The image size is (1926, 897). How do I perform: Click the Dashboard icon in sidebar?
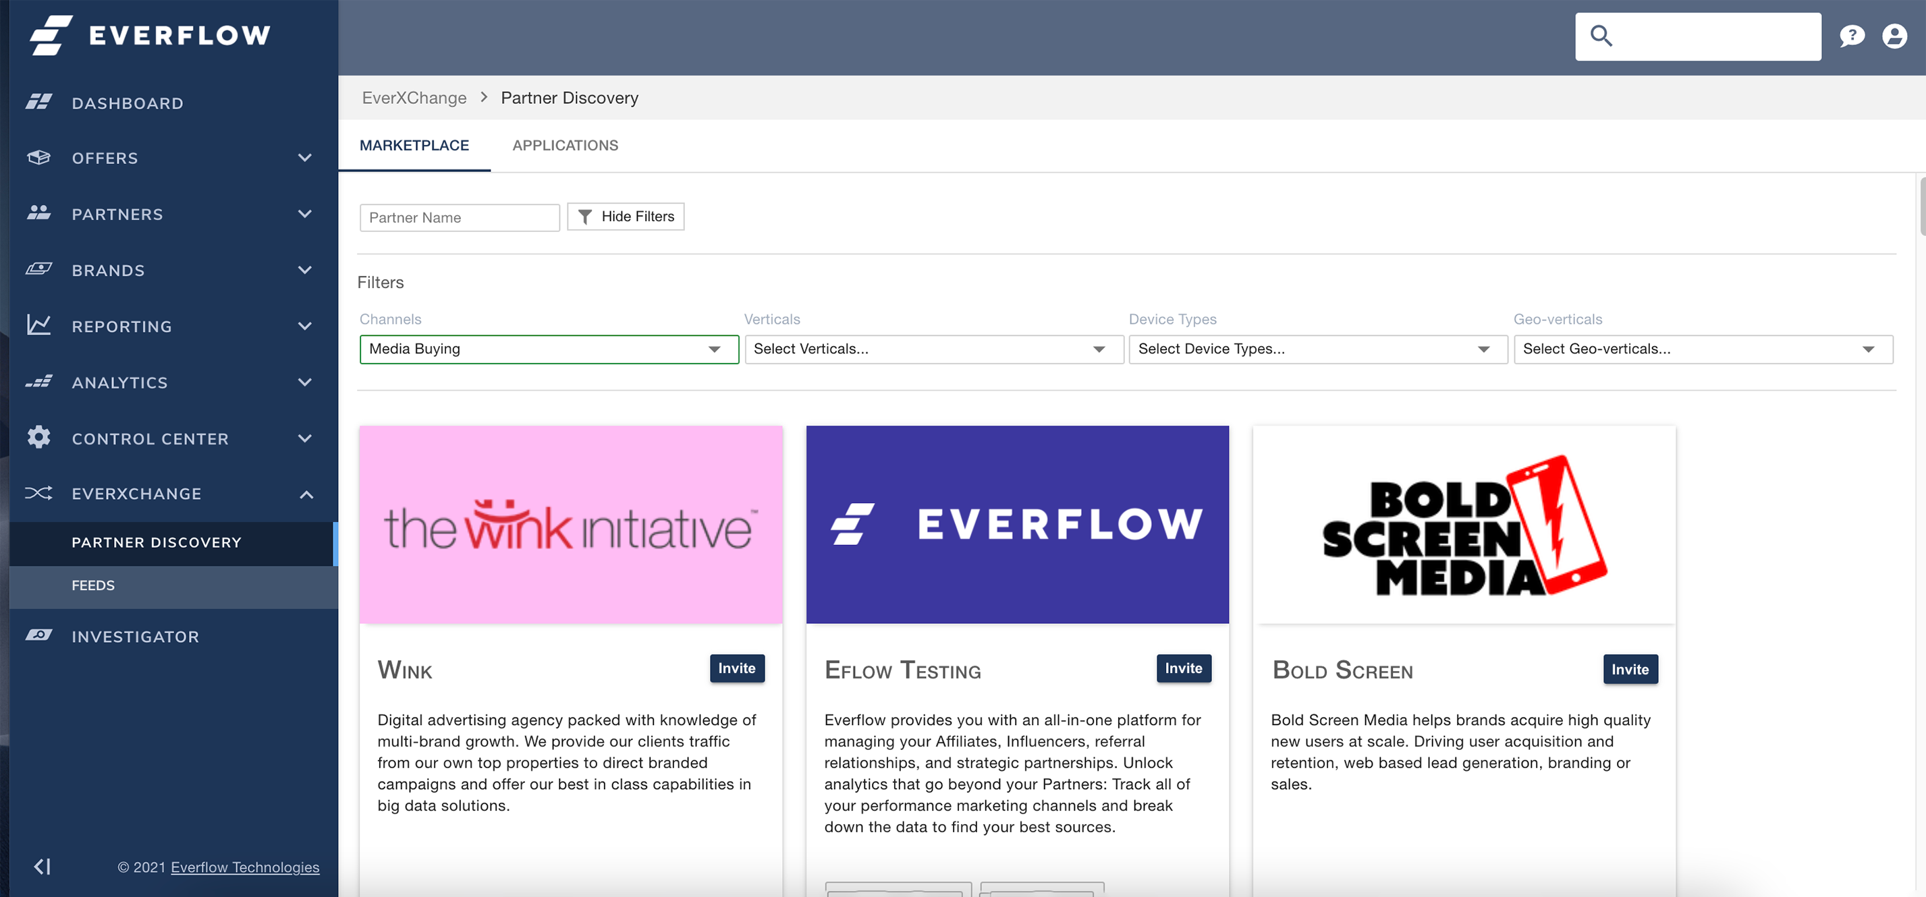(x=39, y=103)
